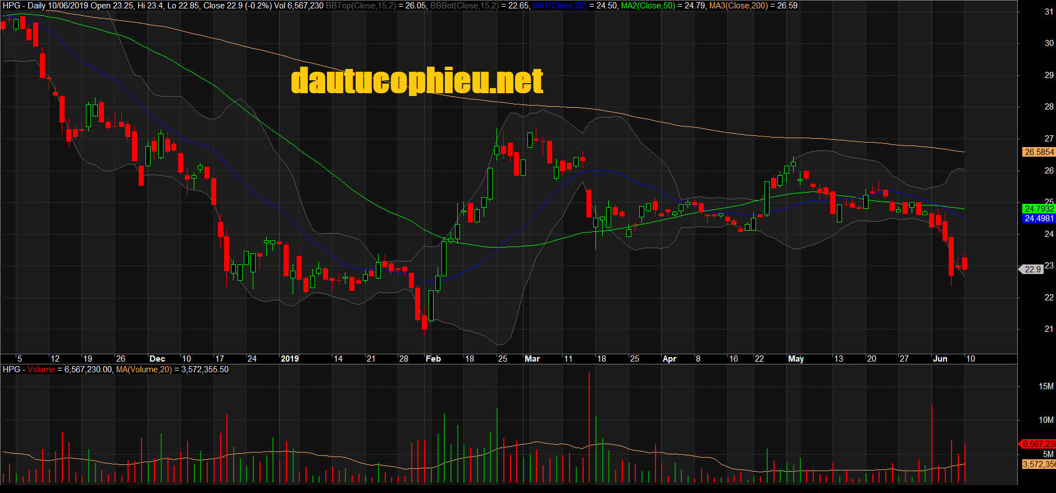
Task: Click the Volume = 6,567,230.00 pane label
Action: [70, 369]
